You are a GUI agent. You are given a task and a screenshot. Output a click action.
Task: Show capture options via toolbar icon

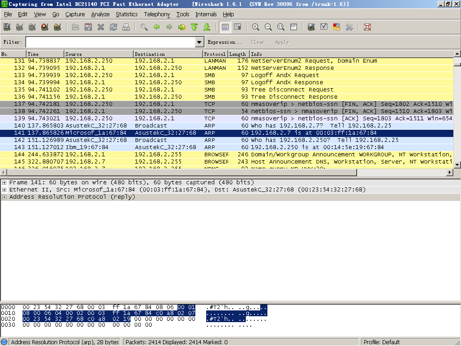coord(20,27)
